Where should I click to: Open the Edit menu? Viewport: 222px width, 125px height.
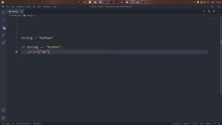13,7
